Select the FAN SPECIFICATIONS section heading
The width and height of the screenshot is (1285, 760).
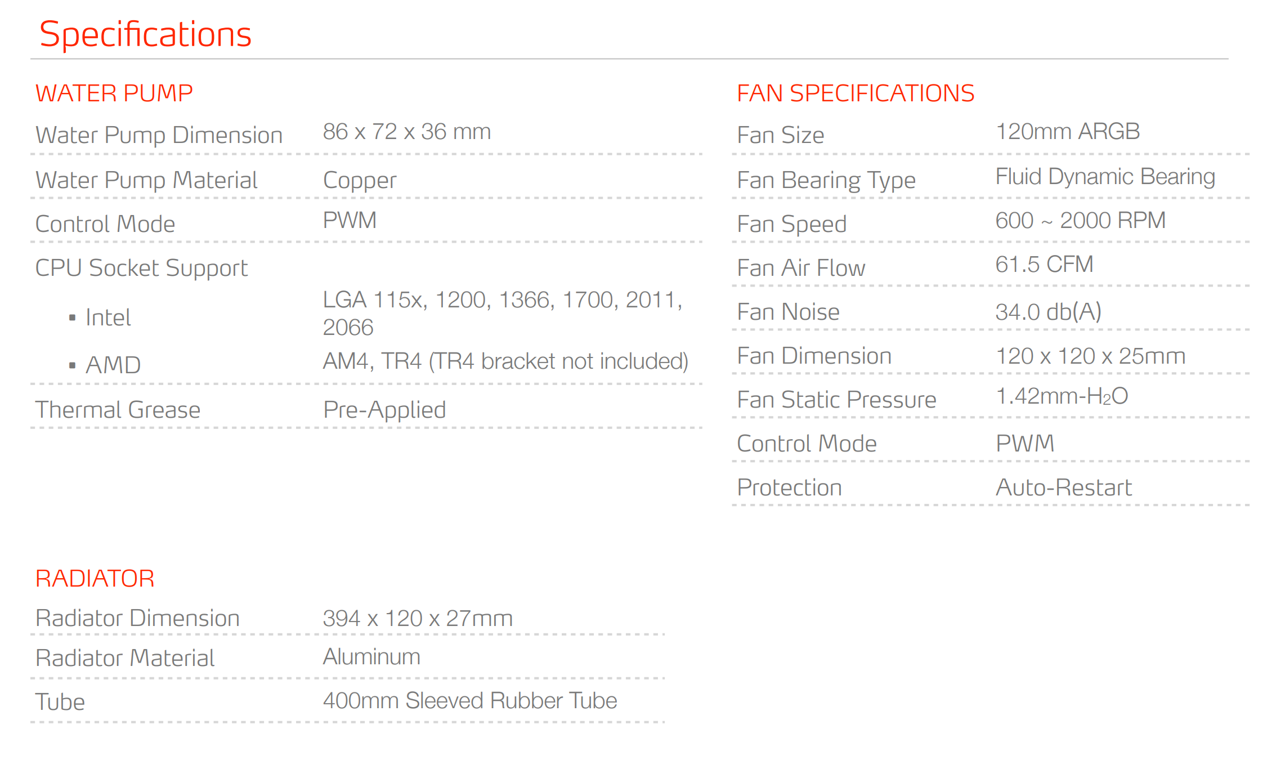pyautogui.click(x=855, y=93)
